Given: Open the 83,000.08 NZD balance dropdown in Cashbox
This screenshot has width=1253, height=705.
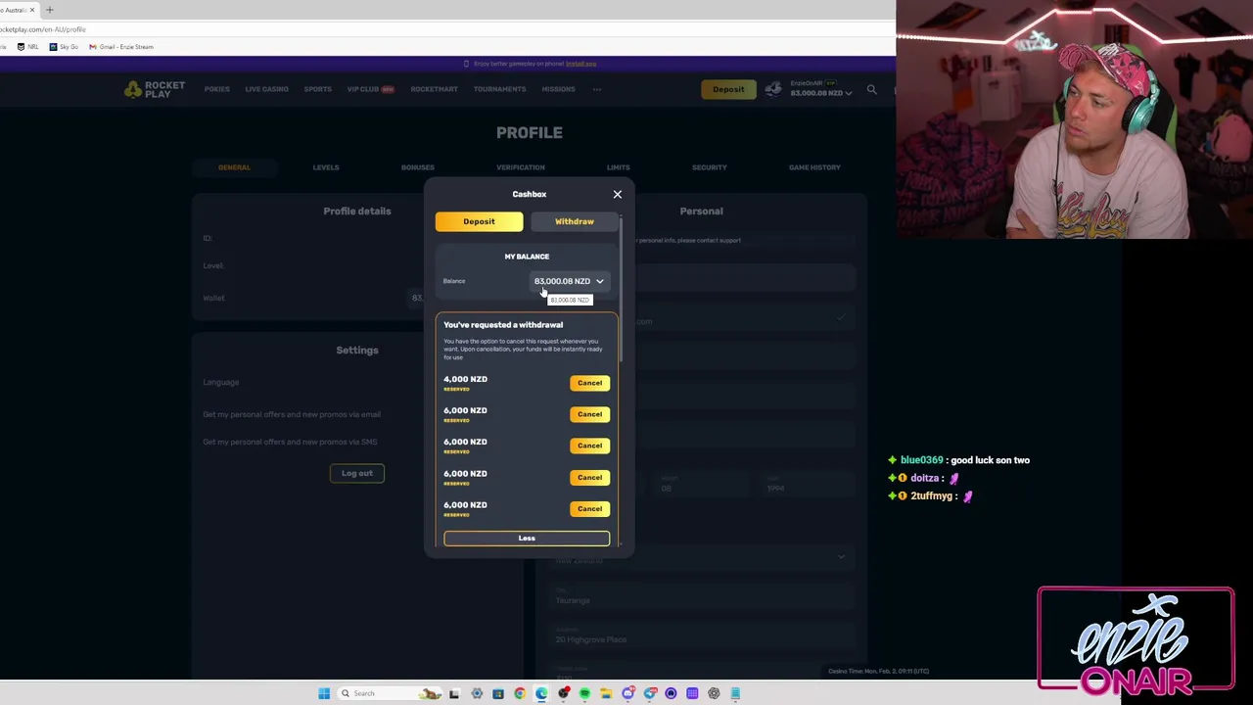Looking at the screenshot, I should 569,281.
